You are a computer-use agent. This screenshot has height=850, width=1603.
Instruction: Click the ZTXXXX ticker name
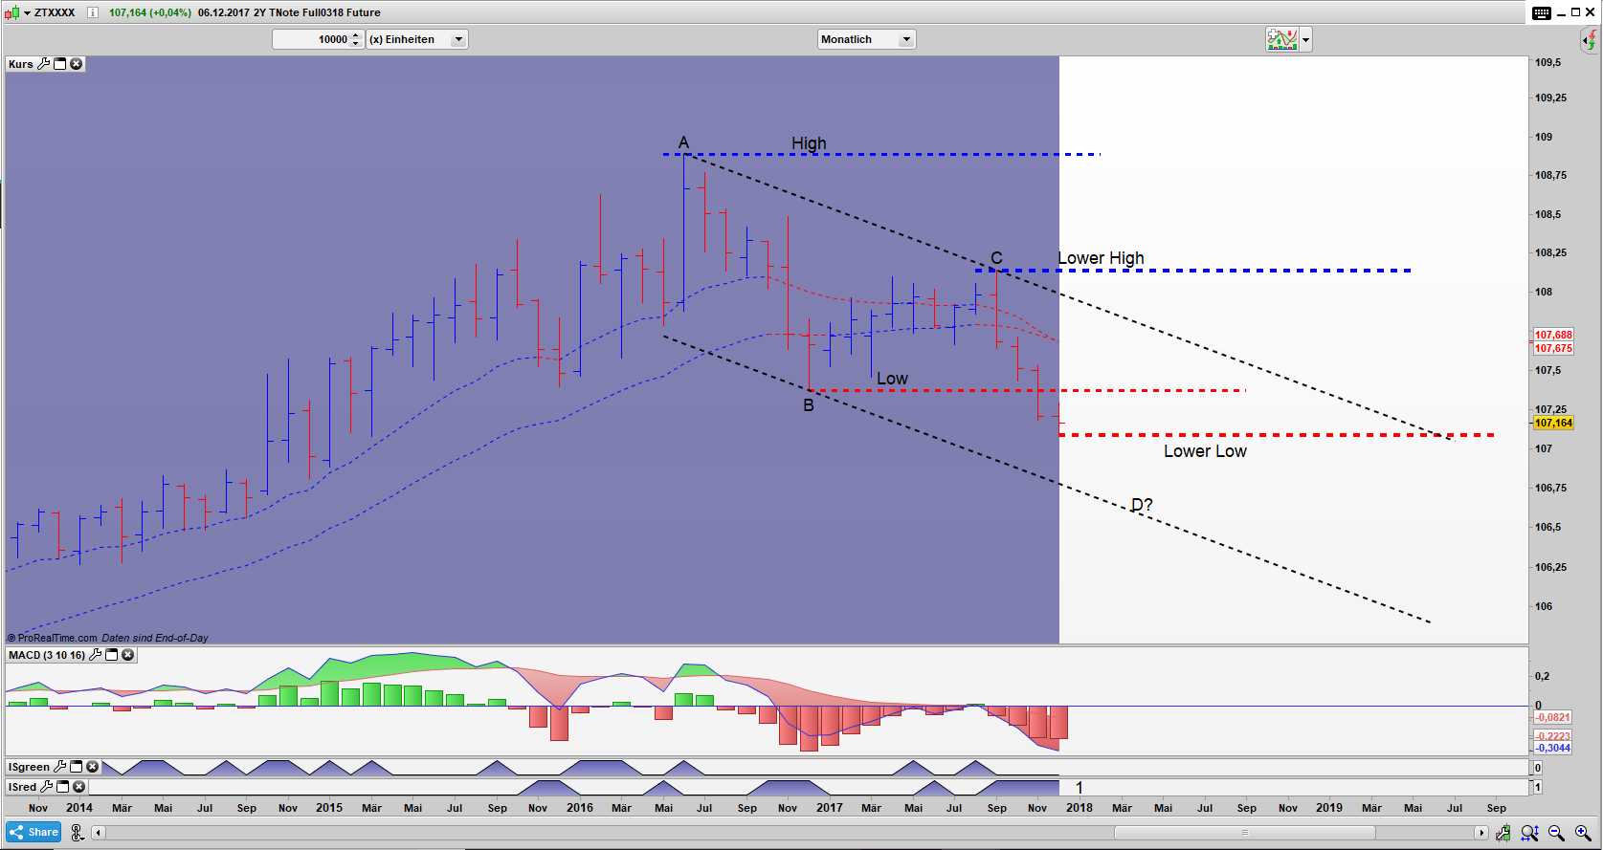point(55,12)
